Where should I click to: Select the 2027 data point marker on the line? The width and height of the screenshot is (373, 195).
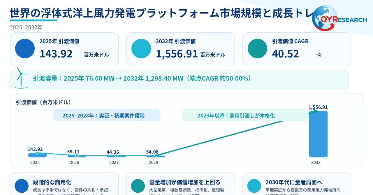click(x=116, y=156)
